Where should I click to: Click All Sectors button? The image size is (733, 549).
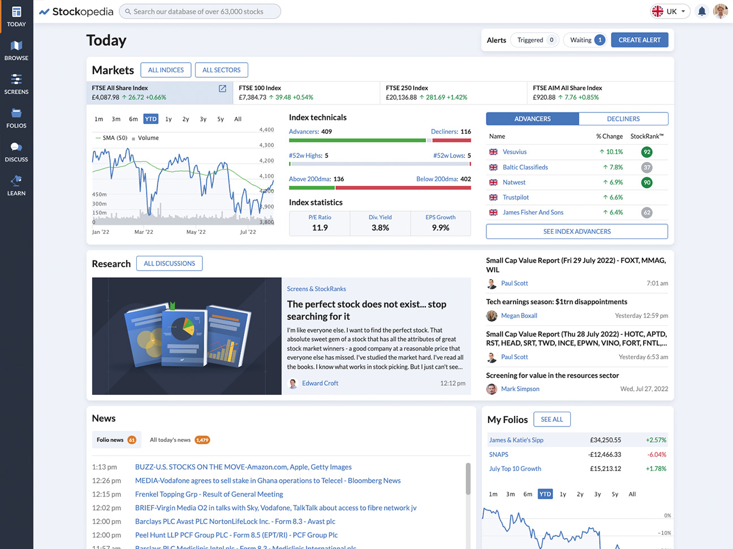point(221,70)
